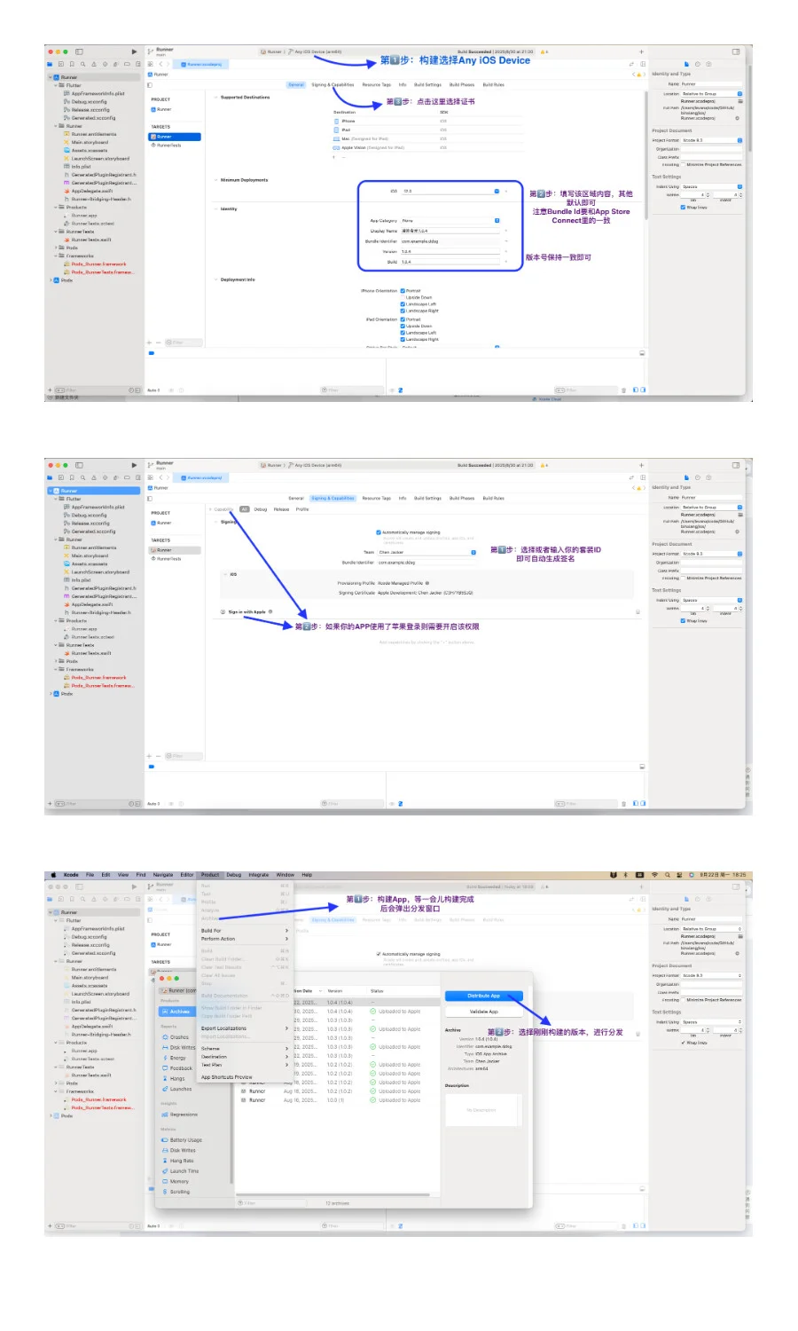
Task: Open the Team dropdown showing Chen Jacker
Action: click(x=427, y=552)
